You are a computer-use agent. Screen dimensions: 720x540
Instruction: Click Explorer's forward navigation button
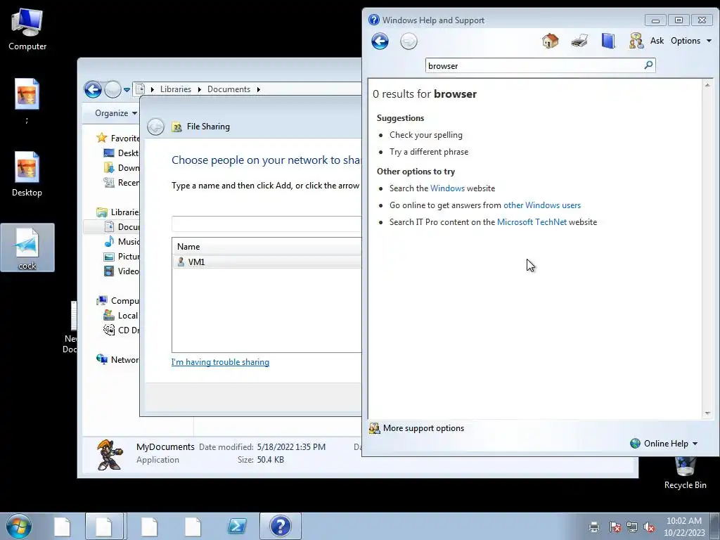pyautogui.click(x=112, y=89)
